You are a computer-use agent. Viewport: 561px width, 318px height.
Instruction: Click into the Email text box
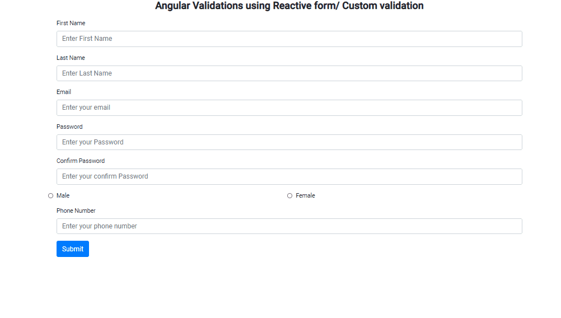click(289, 107)
